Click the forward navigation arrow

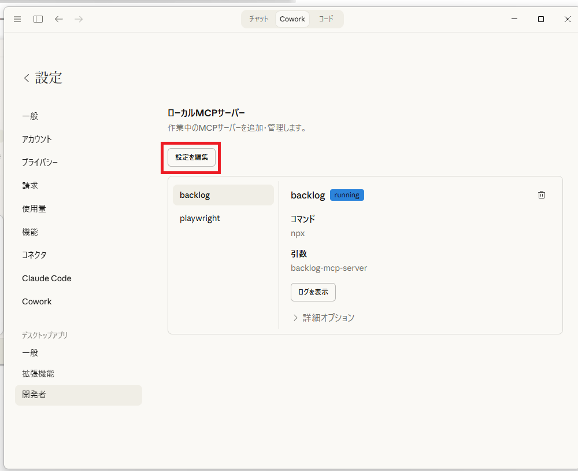[x=78, y=19]
